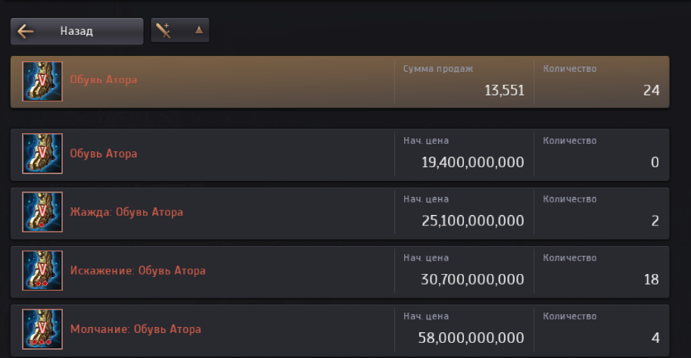
Task: Expand the triangle arrow next to sword
Action: (x=199, y=30)
